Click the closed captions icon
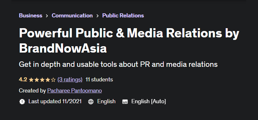Image resolution: width=258 pixels, height=120 pixels. click(125, 102)
